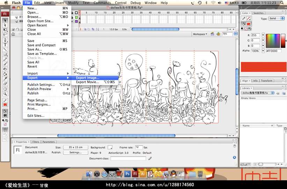Click Export Image menu entry
287x189 pixels.
point(95,78)
